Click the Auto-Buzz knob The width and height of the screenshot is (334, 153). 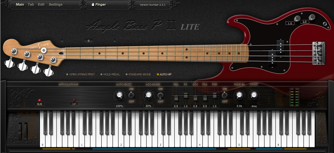(x=119, y=96)
